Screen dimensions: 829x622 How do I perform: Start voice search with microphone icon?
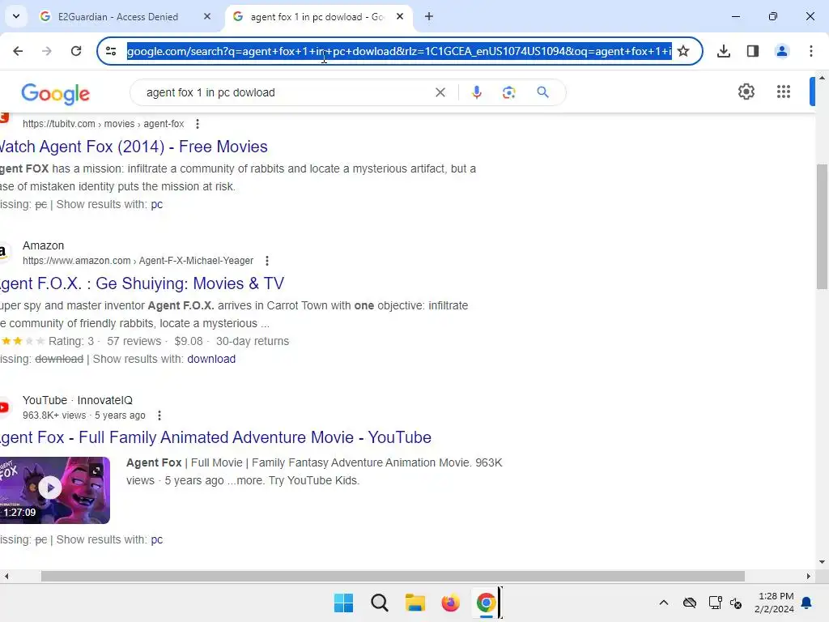coord(476,92)
